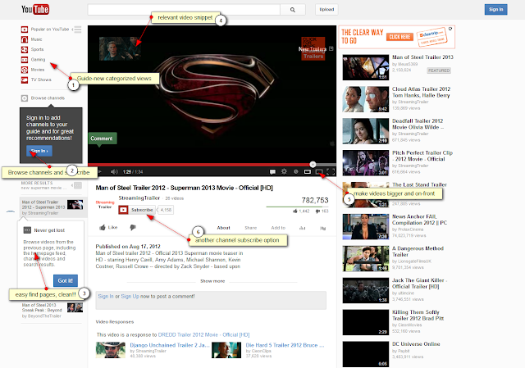Click the Upload button
This screenshot has width=525, height=368.
click(x=326, y=9)
